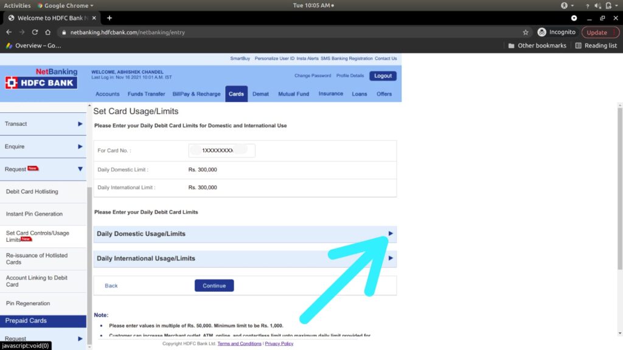Log out of NetBanking

click(383, 76)
